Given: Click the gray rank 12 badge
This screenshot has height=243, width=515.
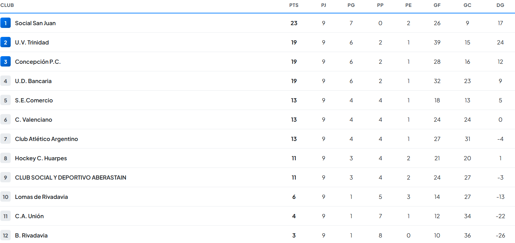Looking at the screenshot, I should pos(6,235).
